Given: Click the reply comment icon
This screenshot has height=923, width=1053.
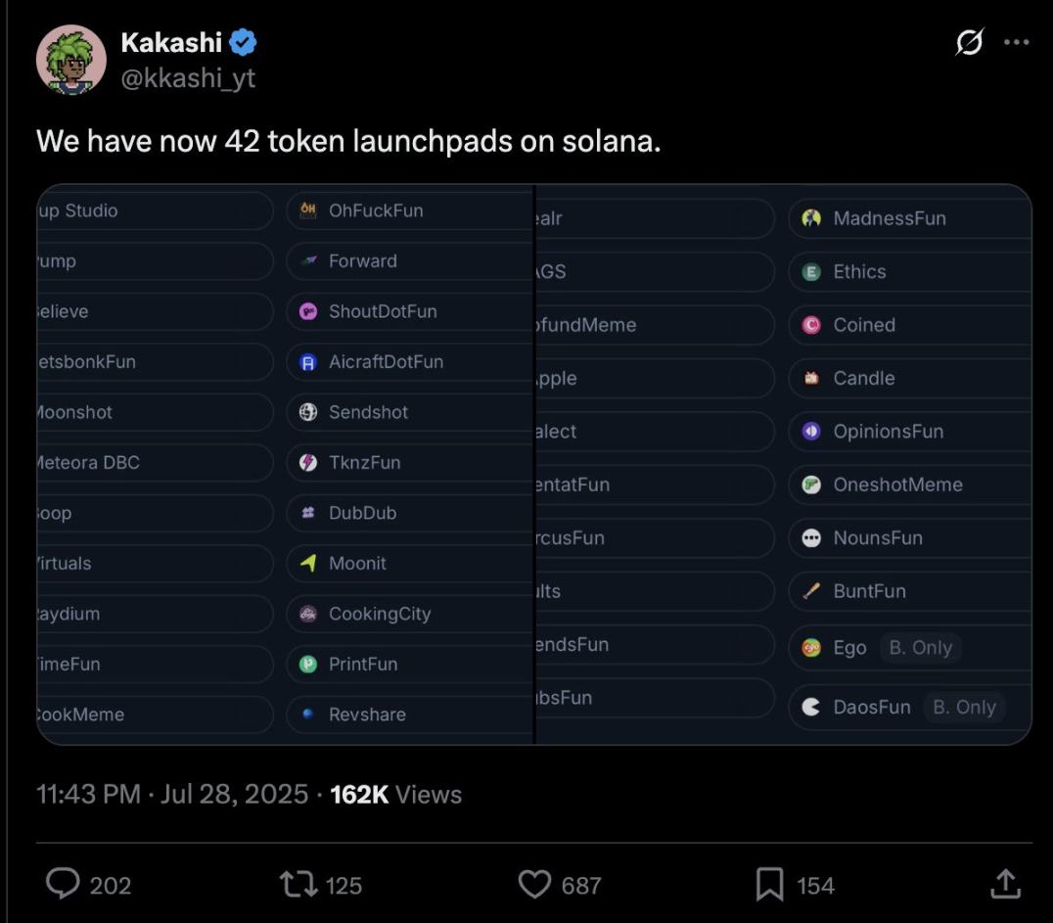Looking at the screenshot, I should (64, 885).
